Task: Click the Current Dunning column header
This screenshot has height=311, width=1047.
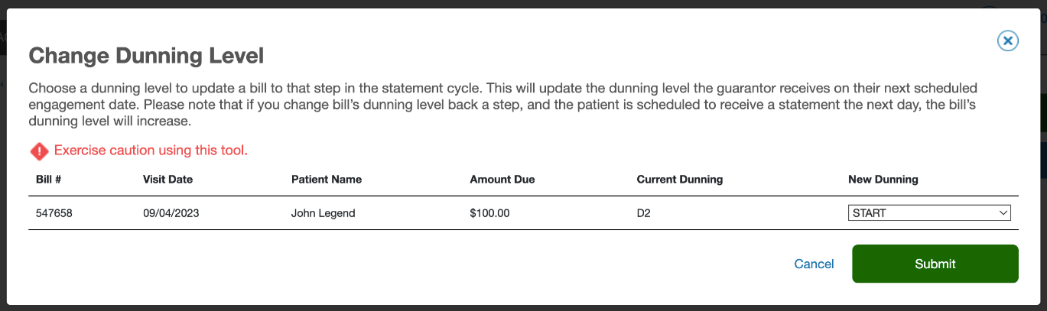Action: (x=679, y=180)
